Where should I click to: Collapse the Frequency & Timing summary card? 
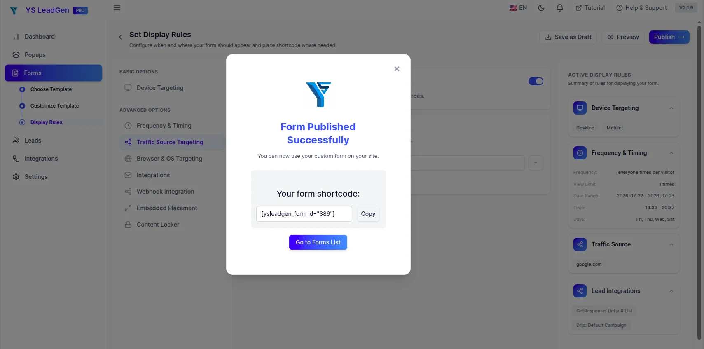click(671, 153)
